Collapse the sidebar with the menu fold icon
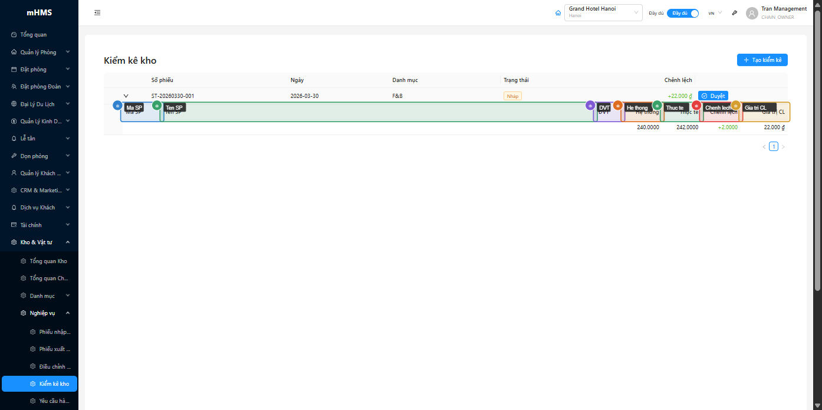This screenshot has height=410, width=822. pyautogui.click(x=97, y=13)
